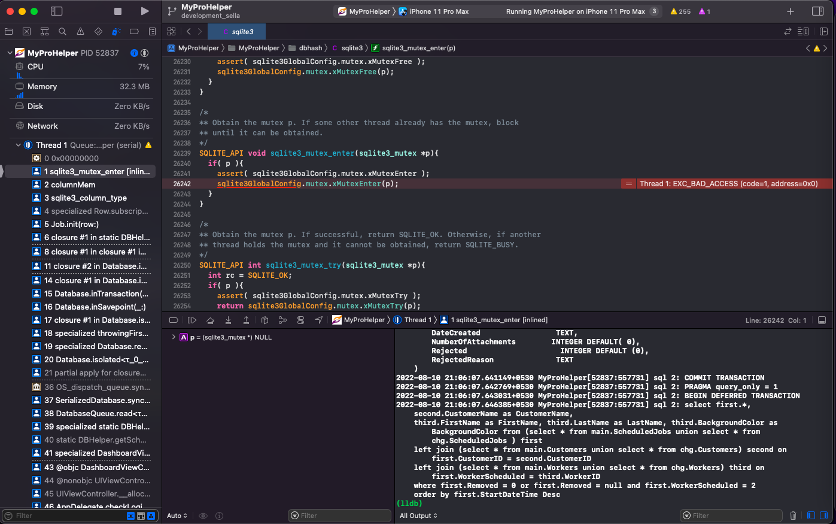
Task: Open the Disk gauge
Action: point(83,106)
